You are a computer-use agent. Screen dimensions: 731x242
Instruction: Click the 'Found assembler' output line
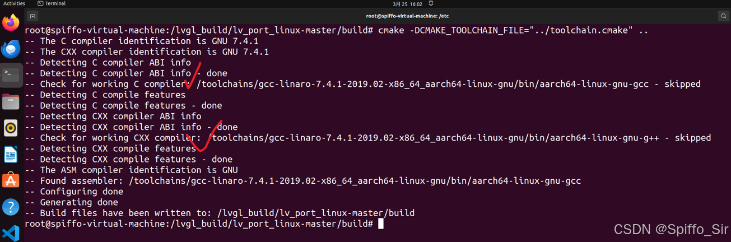click(x=303, y=181)
